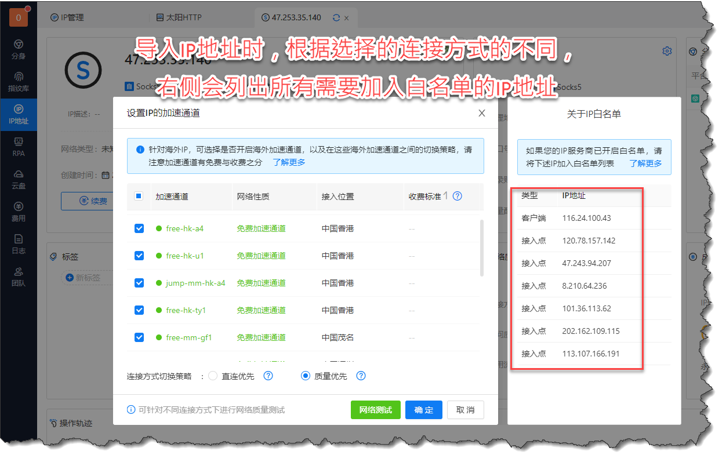Click the free-hk-a4 channel name

click(x=184, y=228)
